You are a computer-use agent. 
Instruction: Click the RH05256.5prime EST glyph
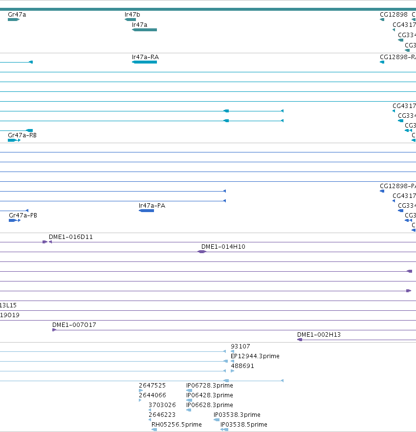154,430
